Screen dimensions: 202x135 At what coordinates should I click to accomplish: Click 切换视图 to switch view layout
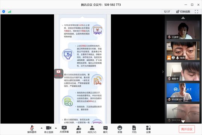[x=183, y=12]
